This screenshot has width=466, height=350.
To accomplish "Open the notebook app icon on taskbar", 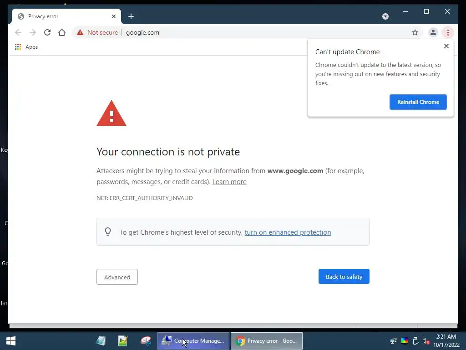I will (x=101, y=341).
